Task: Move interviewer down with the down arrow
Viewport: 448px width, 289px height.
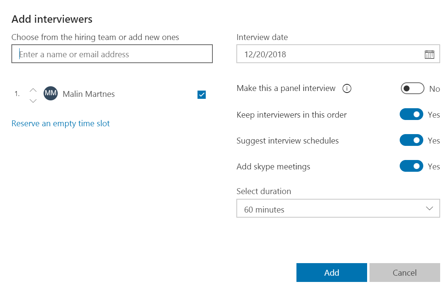Action: coord(33,101)
